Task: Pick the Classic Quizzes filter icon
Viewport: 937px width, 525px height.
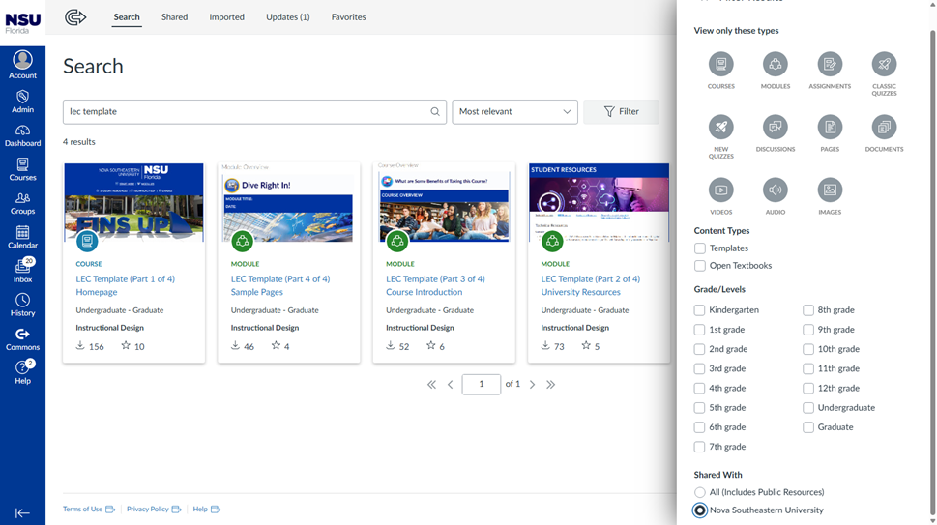Action: pyautogui.click(x=884, y=65)
